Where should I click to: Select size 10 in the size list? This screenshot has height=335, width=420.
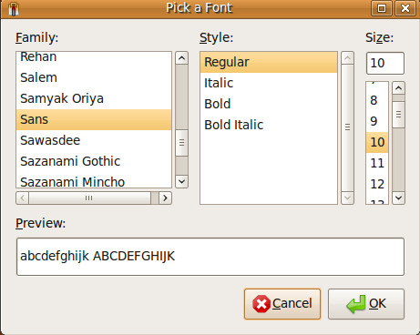click(377, 142)
